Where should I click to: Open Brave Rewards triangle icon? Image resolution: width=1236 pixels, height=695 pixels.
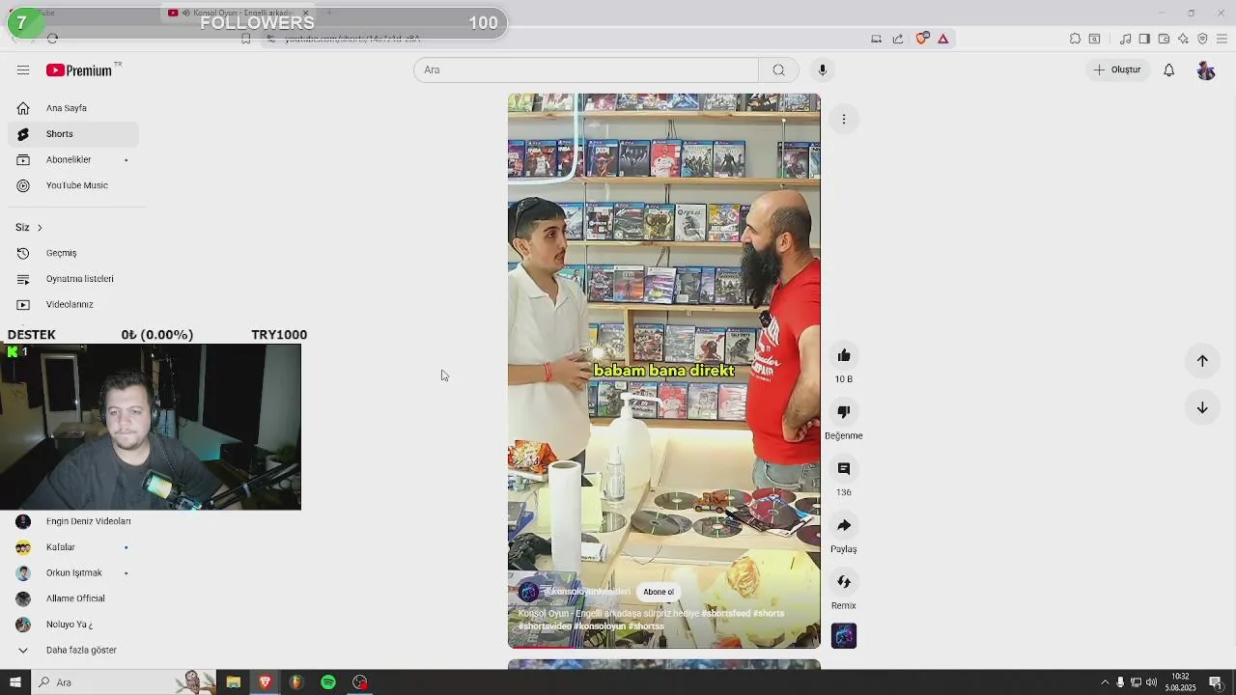coord(943,39)
